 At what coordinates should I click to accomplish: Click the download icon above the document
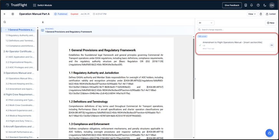tap(43, 22)
